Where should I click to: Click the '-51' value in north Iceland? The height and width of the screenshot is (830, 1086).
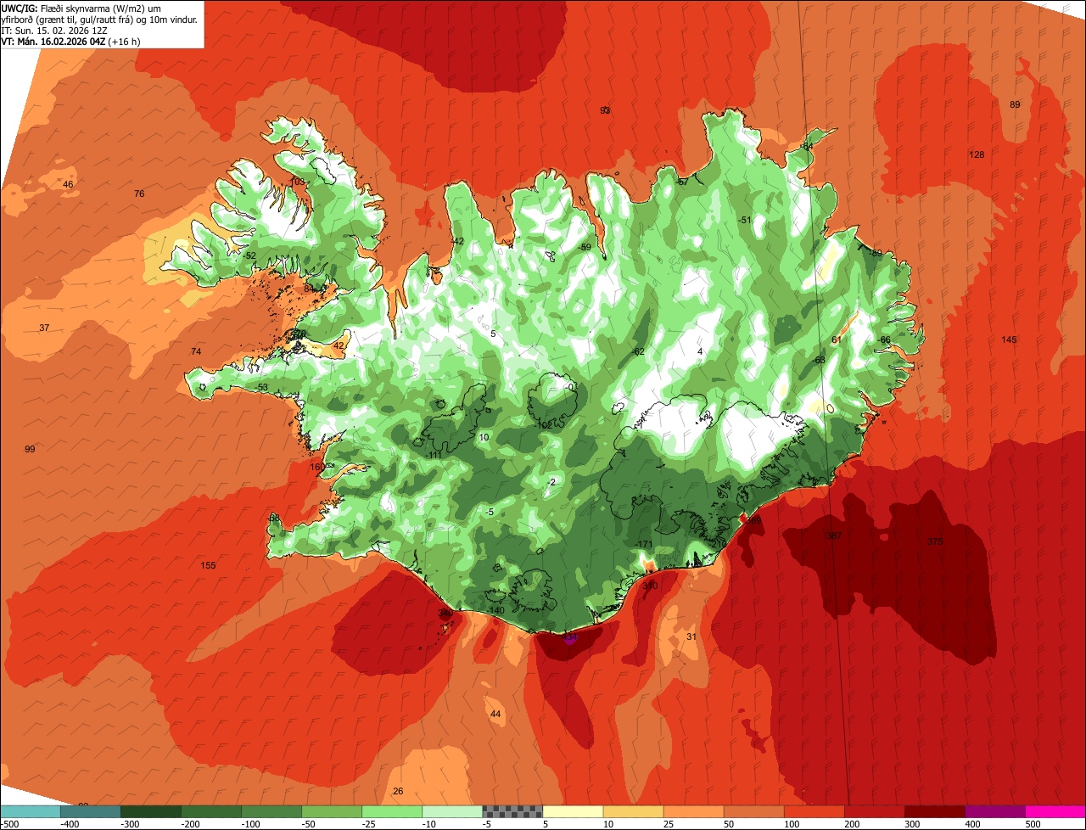click(x=745, y=220)
